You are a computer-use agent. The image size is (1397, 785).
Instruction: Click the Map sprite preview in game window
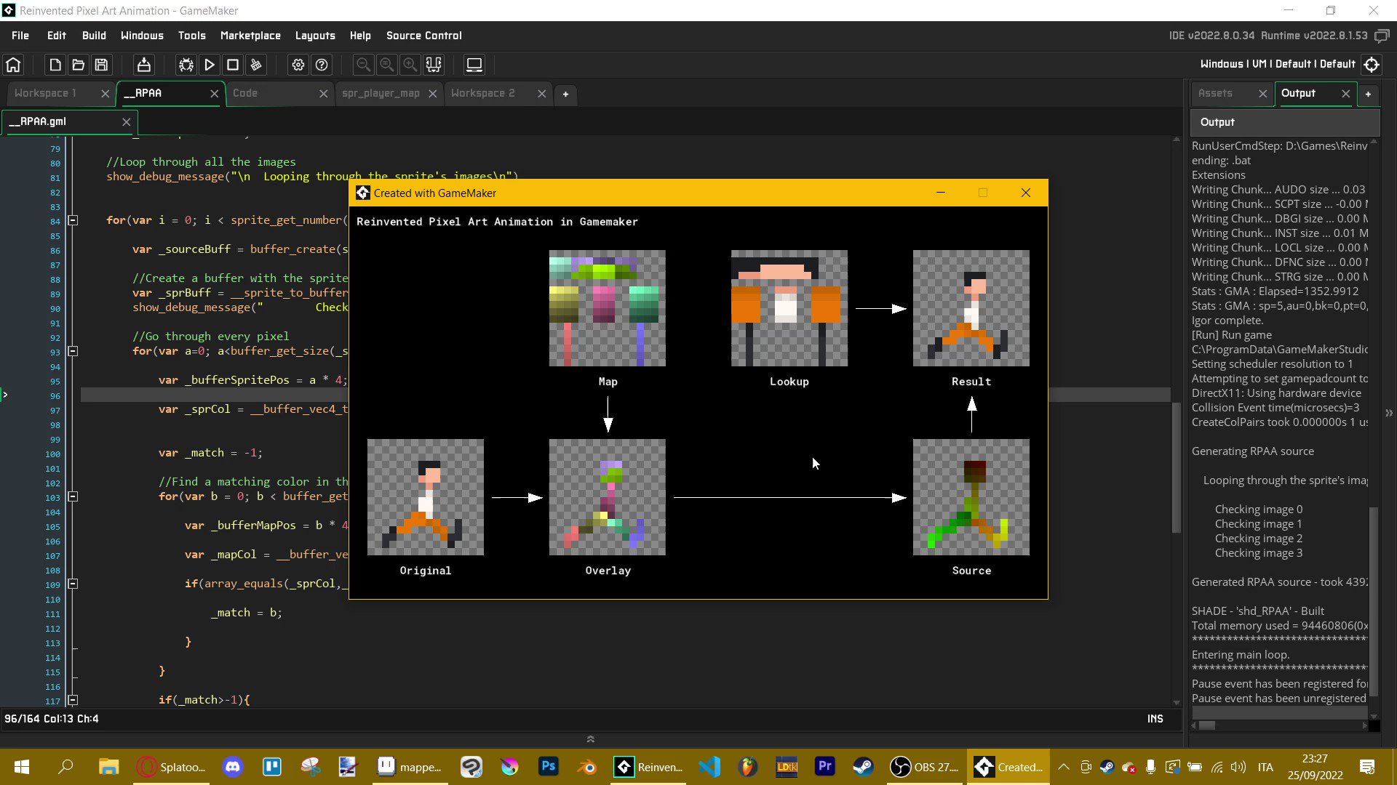tap(608, 308)
